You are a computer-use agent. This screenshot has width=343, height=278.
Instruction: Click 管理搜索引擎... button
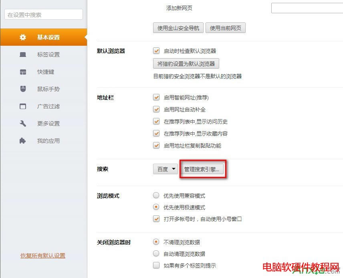click(202, 169)
